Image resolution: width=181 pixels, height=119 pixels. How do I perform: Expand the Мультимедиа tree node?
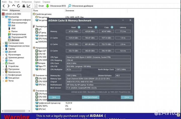pos(3,55)
